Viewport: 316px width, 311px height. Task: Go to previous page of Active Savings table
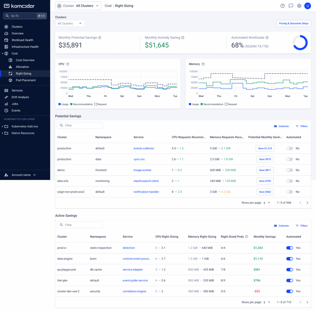click(300, 302)
